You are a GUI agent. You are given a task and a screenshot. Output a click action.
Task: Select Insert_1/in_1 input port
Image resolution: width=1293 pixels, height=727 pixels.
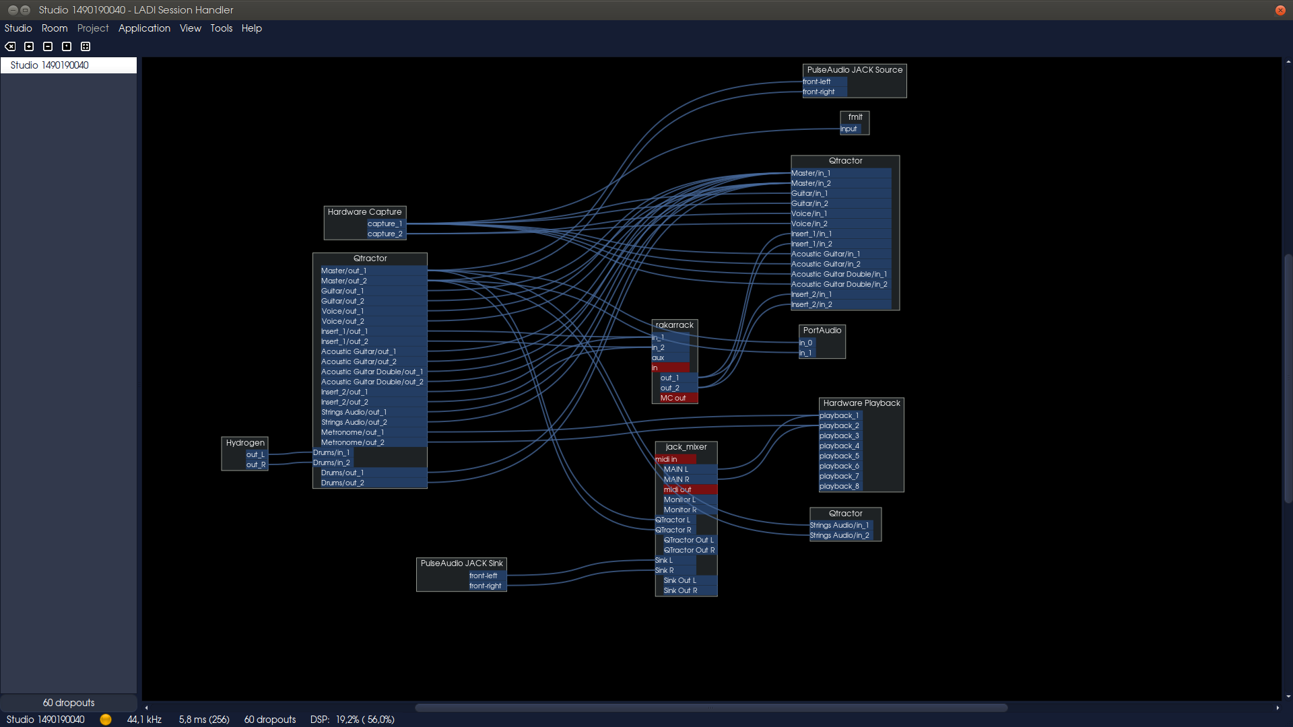click(841, 234)
